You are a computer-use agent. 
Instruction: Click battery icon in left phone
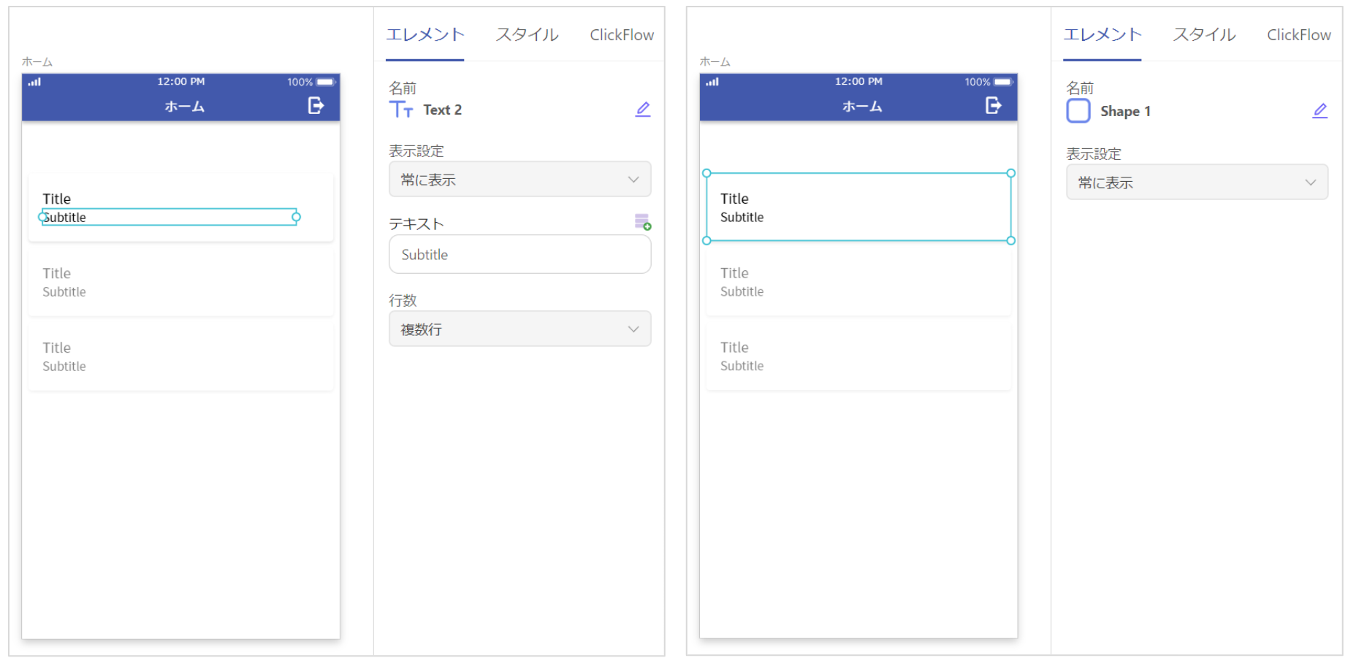point(326,82)
